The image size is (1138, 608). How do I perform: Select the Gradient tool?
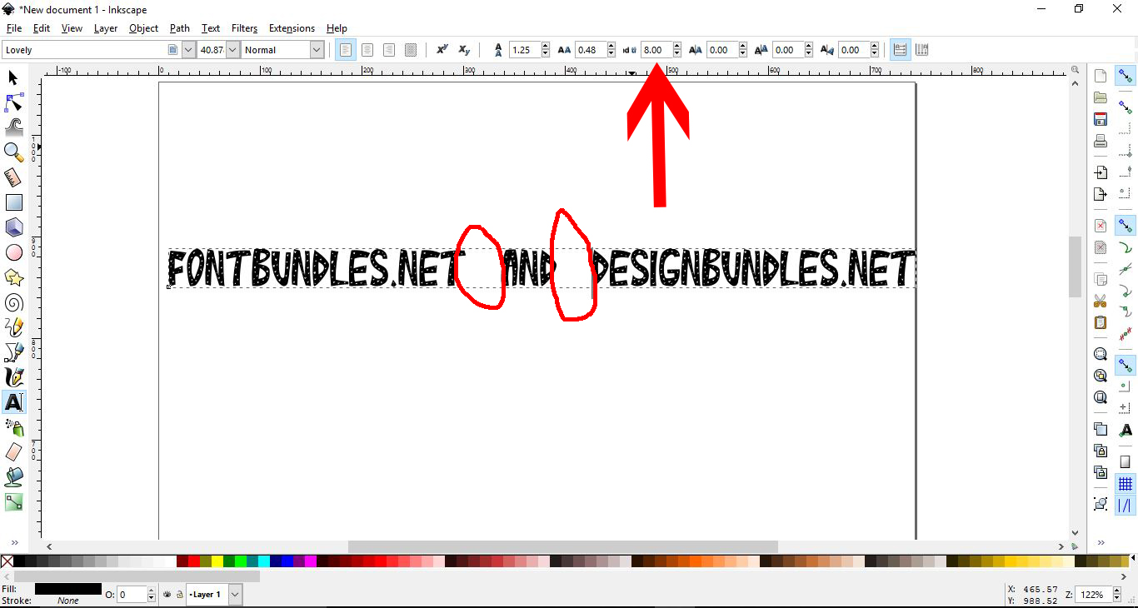(13, 502)
